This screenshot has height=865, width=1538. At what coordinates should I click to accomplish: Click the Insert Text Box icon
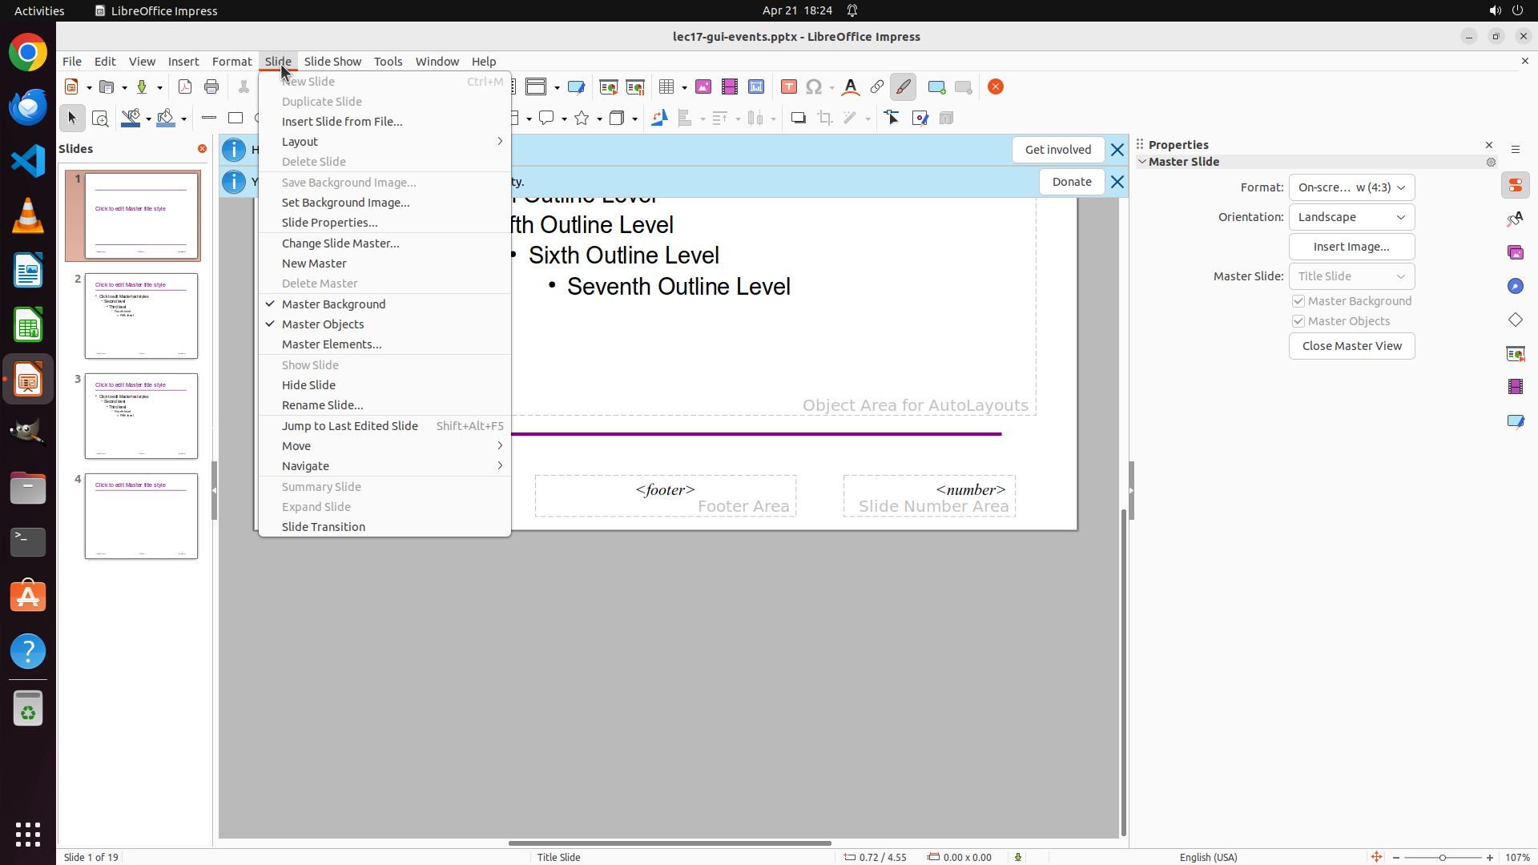pyautogui.click(x=788, y=86)
